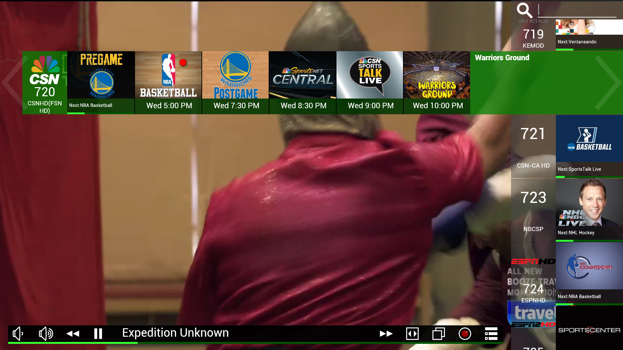Open picture-in-picture via the duplicate-screens icon
This screenshot has width=623, height=350.
(438, 333)
